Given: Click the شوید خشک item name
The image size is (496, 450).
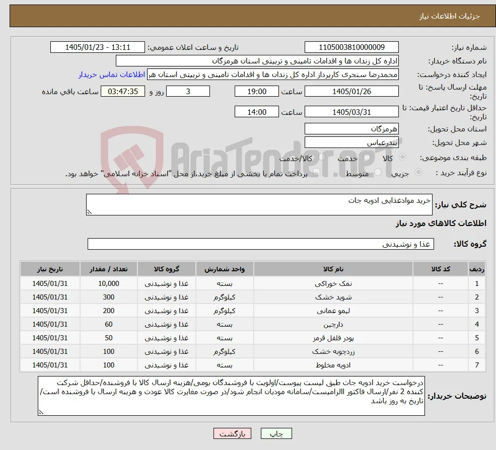Looking at the screenshot, I should pos(333,297).
